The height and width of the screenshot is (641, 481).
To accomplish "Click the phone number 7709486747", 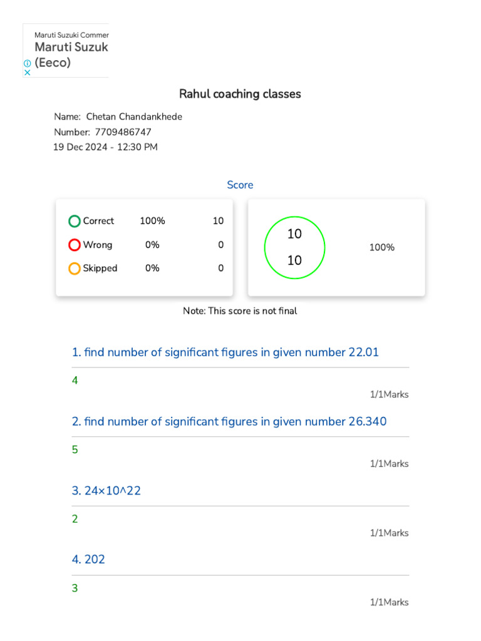I will click(x=123, y=132).
